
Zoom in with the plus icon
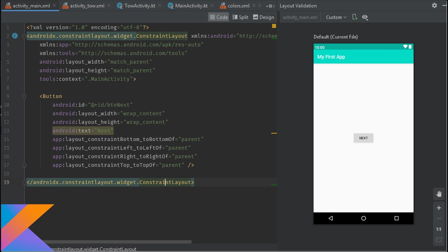[439, 208]
